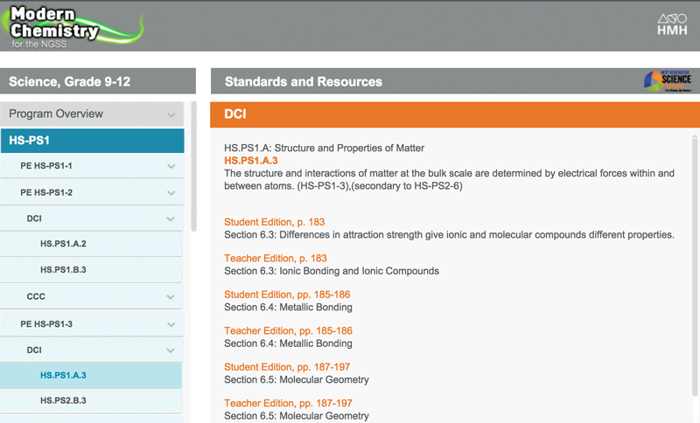Select HS.PS2.B.3 in the sidebar
The height and width of the screenshot is (423, 700).
coord(63,400)
